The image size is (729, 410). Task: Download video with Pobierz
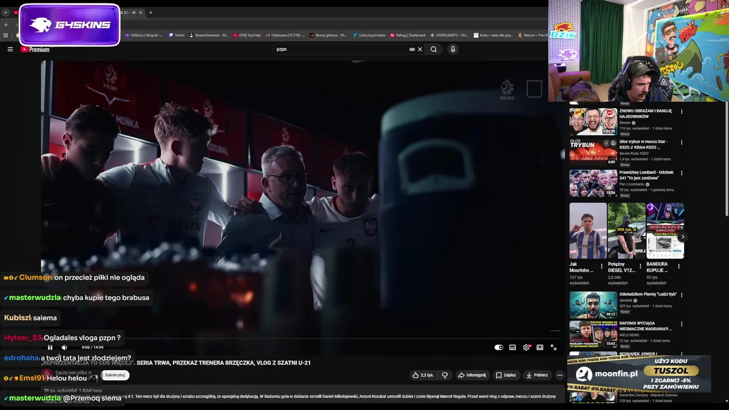[536, 375]
